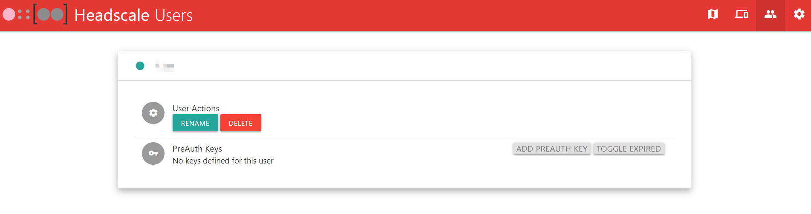This screenshot has width=811, height=214.
Task: Open the map view icon in header
Action: 713,14
